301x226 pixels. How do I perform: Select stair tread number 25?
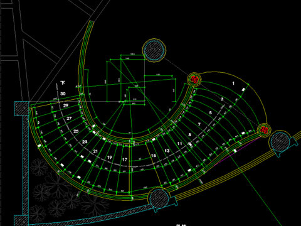tap(76, 131)
